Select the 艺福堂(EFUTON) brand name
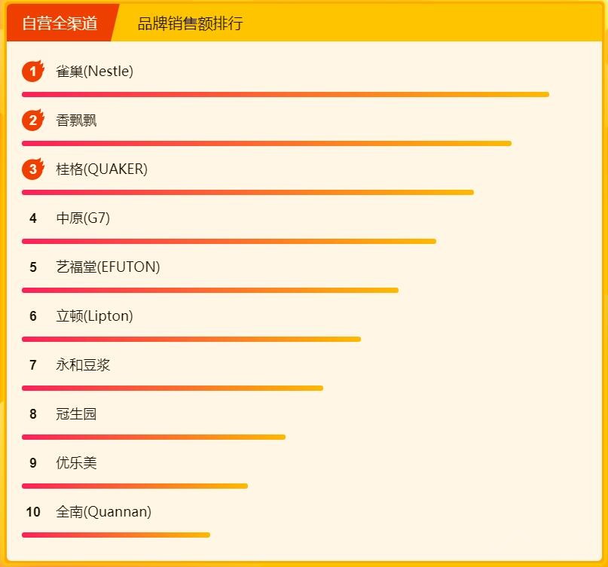 coord(108,267)
